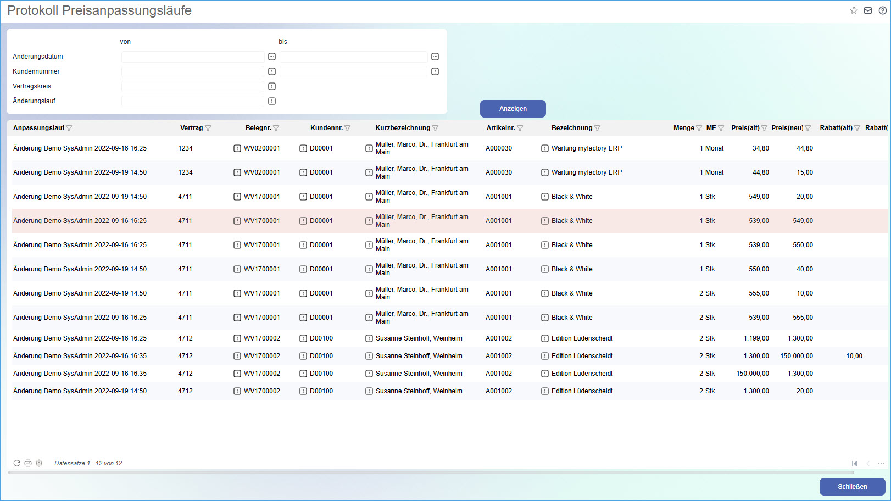Screen dimensions: 891x501
Task: Open filter for Vertrag column
Action: click(208, 128)
